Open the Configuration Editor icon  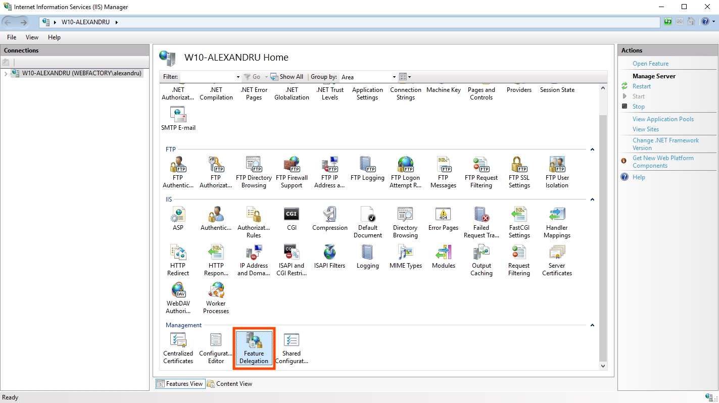(x=216, y=347)
